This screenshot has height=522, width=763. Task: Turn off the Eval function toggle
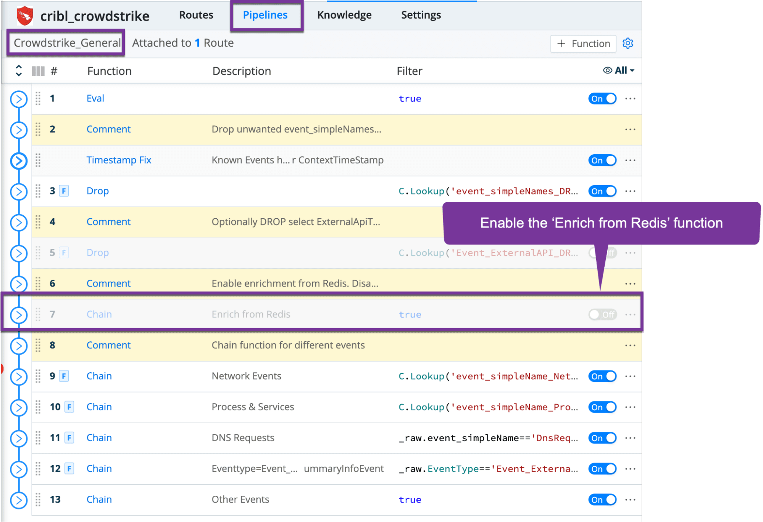pos(602,99)
